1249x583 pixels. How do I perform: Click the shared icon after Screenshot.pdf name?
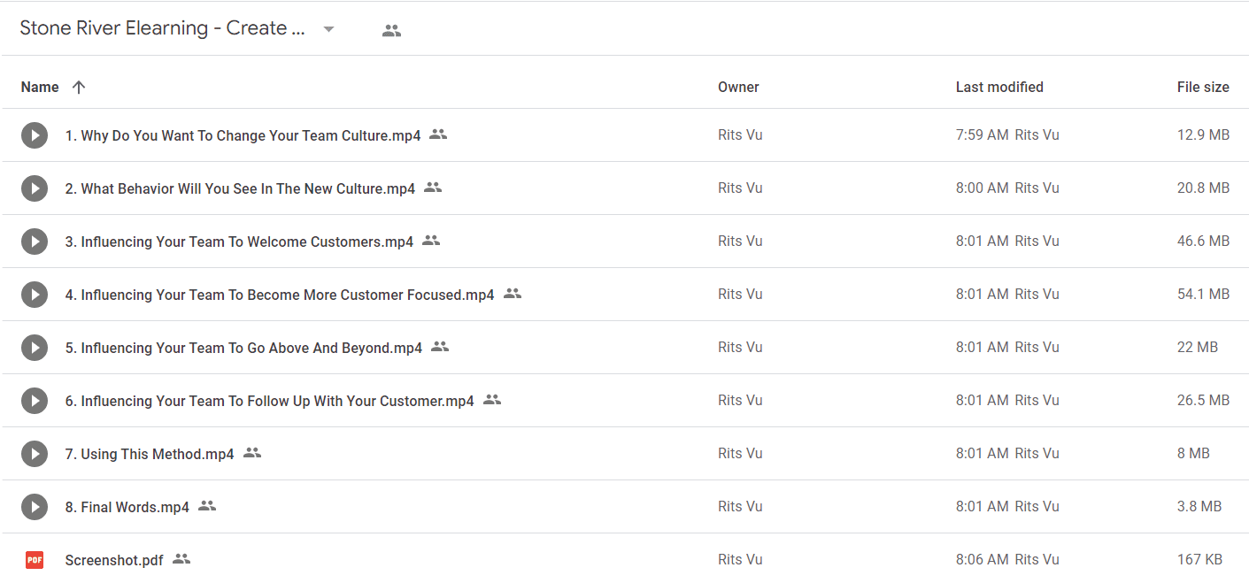(181, 559)
